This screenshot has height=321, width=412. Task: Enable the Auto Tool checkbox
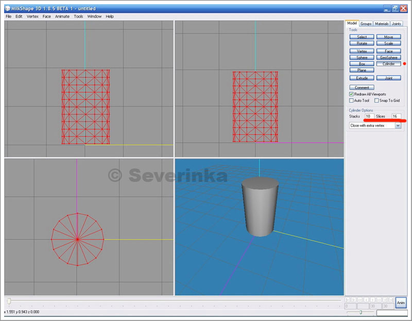pos(351,100)
